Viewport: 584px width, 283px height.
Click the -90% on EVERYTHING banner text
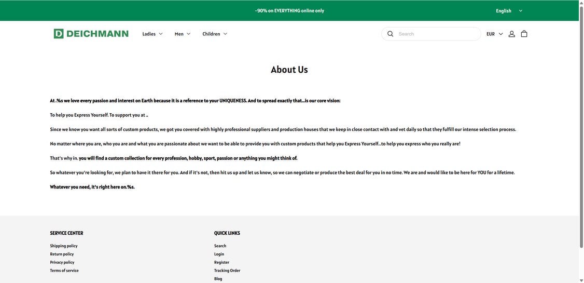coord(289,11)
